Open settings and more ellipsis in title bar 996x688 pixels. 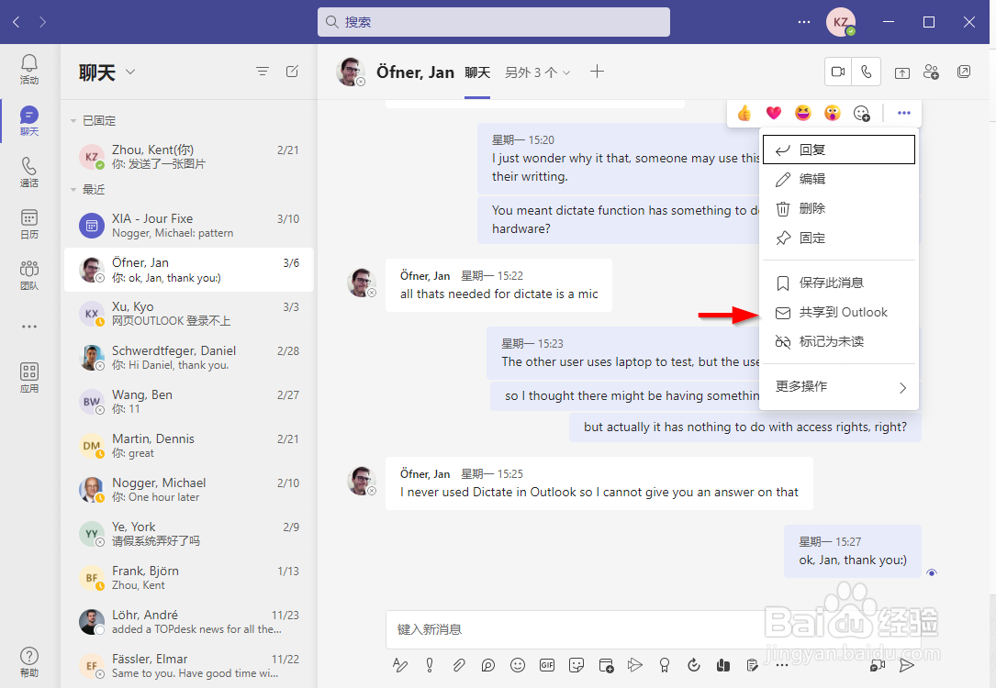click(x=804, y=22)
